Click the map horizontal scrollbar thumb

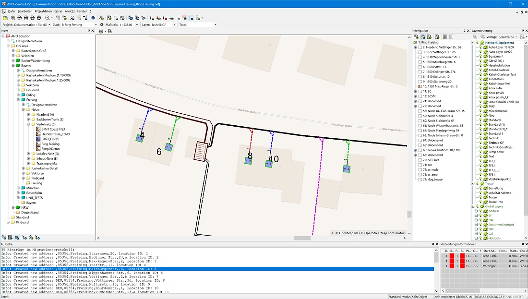click(302, 238)
